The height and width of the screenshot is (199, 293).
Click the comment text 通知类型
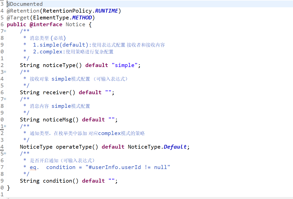(39, 133)
